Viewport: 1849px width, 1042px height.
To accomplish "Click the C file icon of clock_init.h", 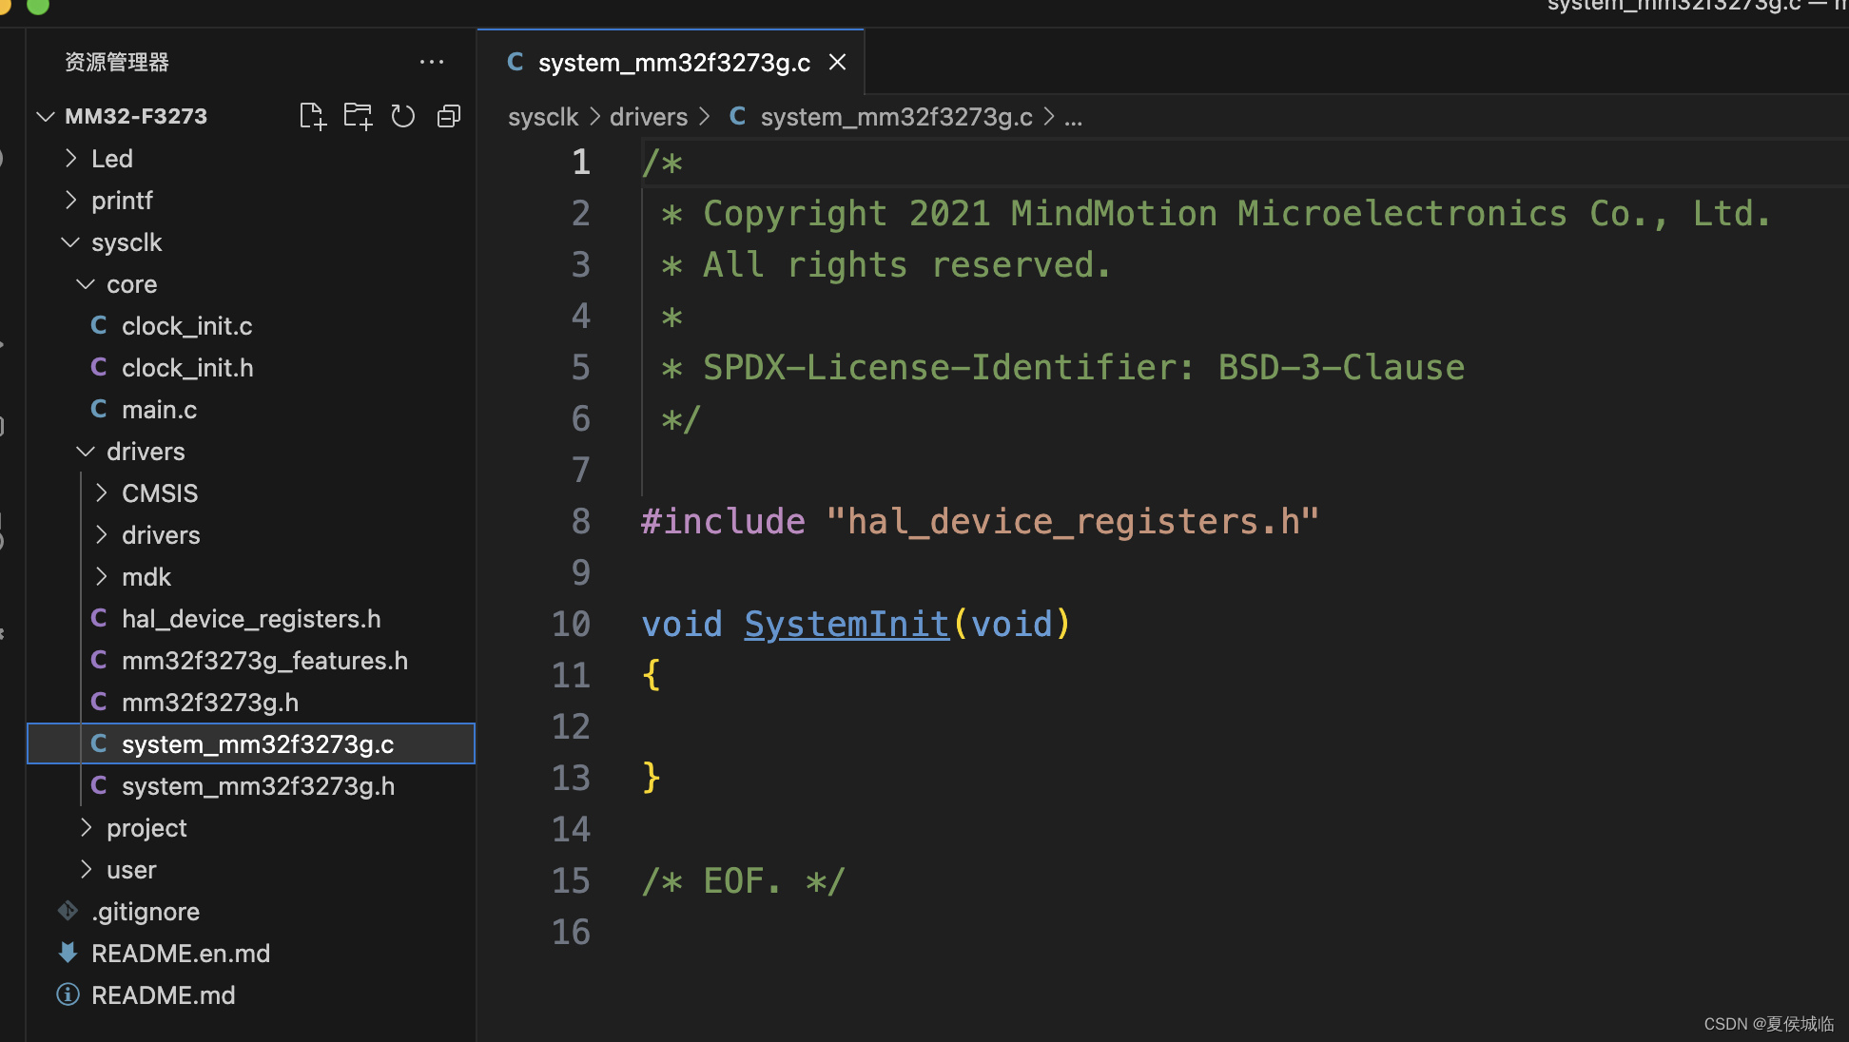I will (x=99, y=367).
